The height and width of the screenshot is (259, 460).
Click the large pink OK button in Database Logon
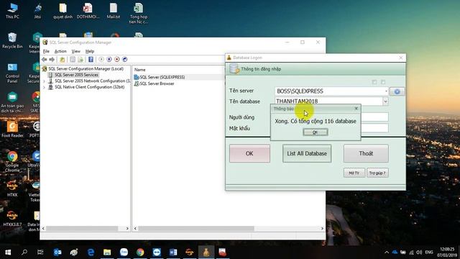[x=249, y=153]
